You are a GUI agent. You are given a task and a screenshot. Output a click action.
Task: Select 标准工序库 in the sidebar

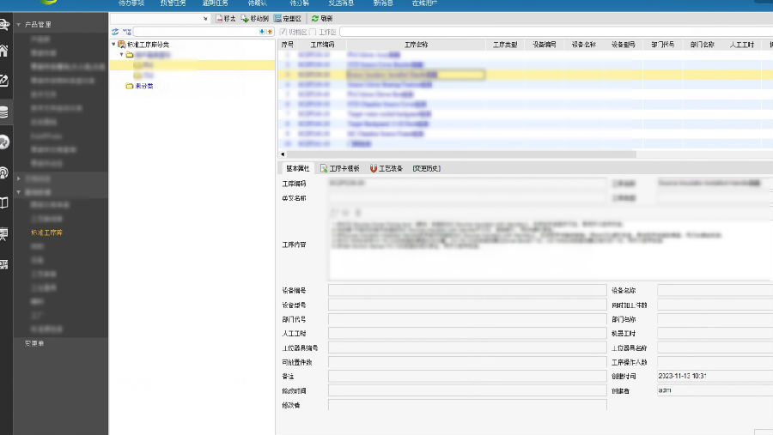pyautogui.click(x=47, y=233)
